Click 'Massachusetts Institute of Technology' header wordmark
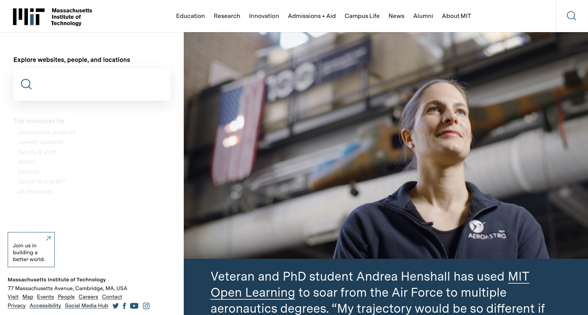The width and height of the screenshot is (588, 315). [72, 17]
